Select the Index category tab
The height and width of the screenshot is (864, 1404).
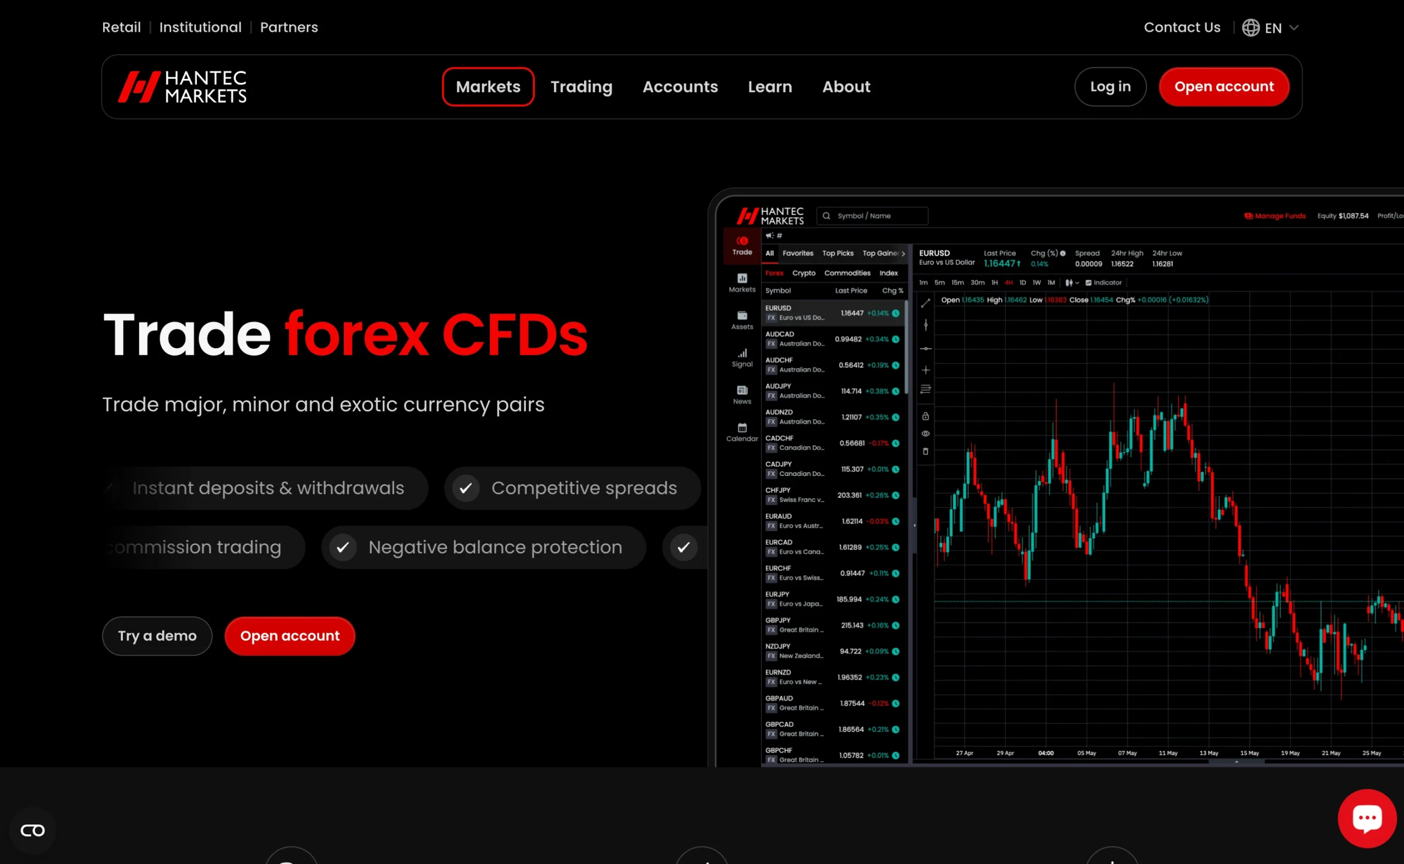pos(888,273)
